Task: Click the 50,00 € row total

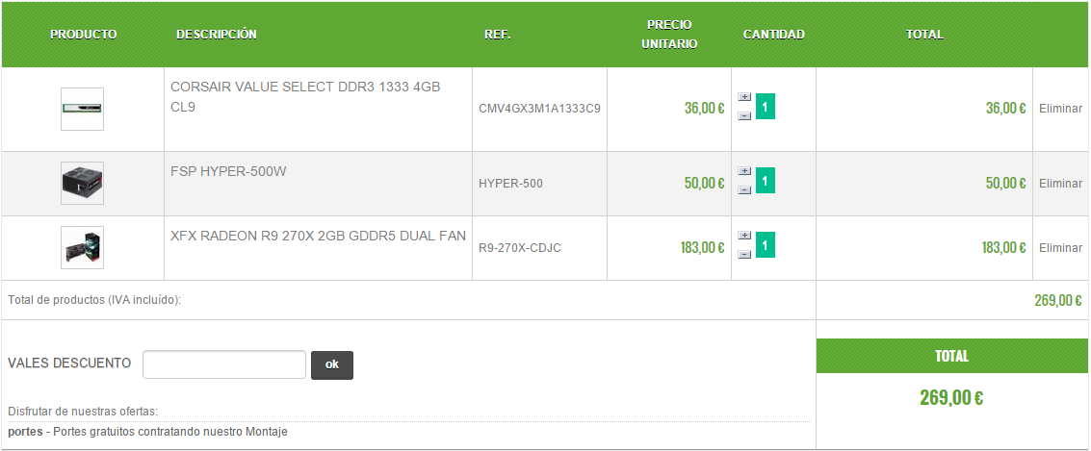Action: click(x=1005, y=184)
